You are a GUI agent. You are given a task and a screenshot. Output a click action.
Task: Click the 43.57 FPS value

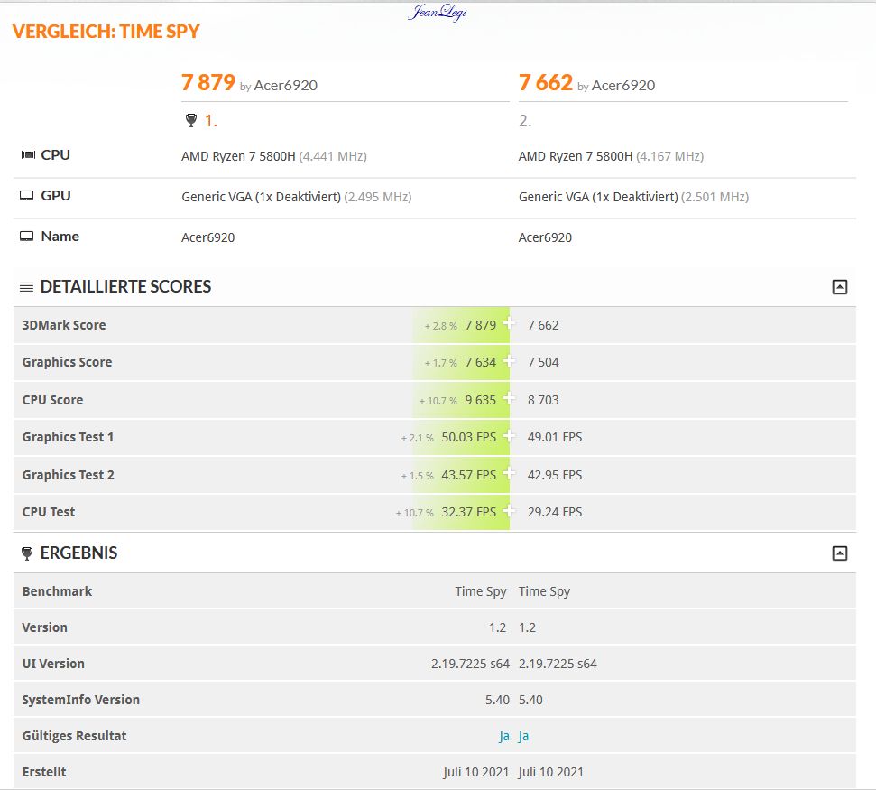[x=469, y=475]
